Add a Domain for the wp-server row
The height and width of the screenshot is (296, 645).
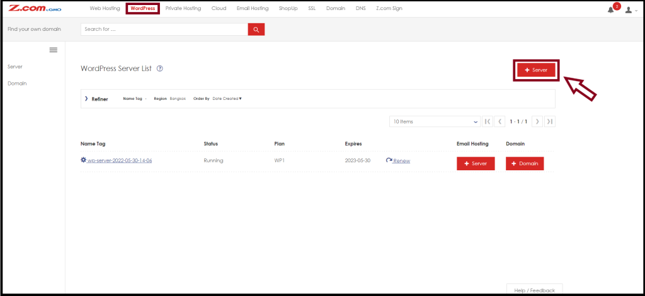525,163
